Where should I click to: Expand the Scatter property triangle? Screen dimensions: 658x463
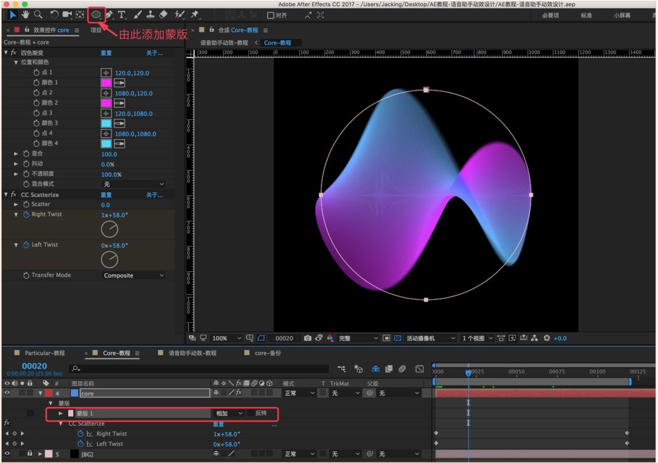16,204
